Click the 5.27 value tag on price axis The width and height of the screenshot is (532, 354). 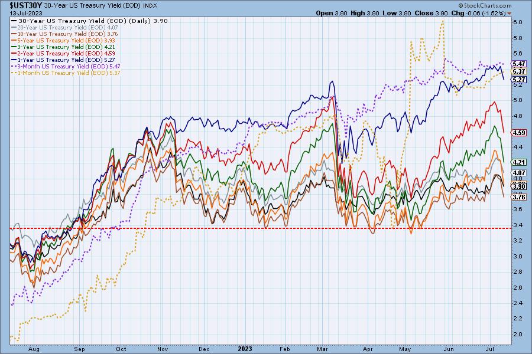519,80
